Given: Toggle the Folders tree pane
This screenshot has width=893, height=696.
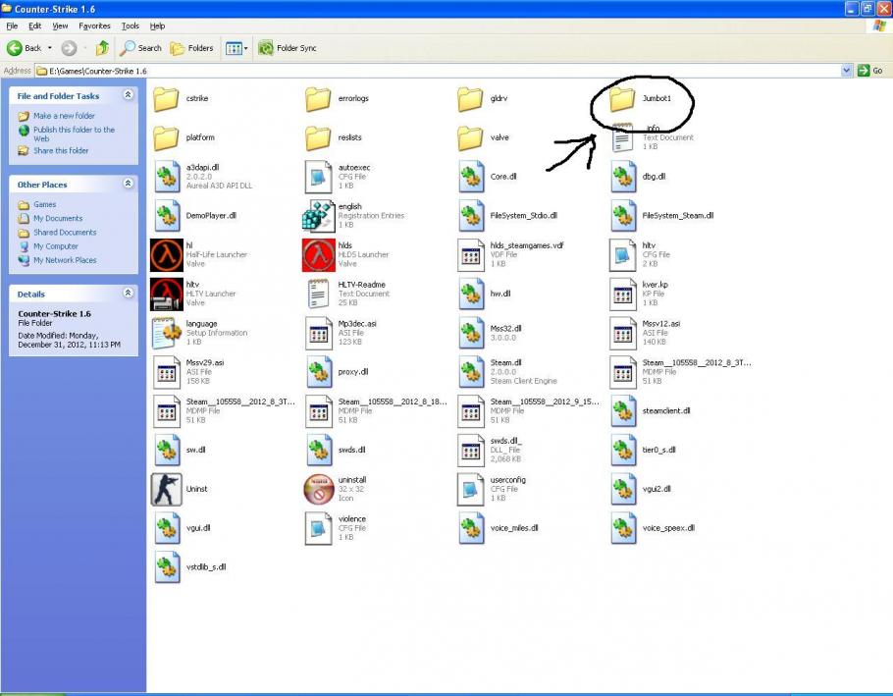Looking at the screenshot, I should (x=191, y=48).
